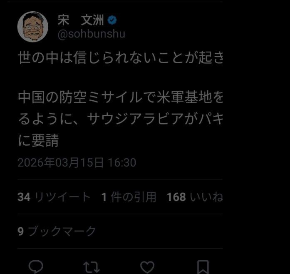Click the number 168 likes count

pos(176,197)
